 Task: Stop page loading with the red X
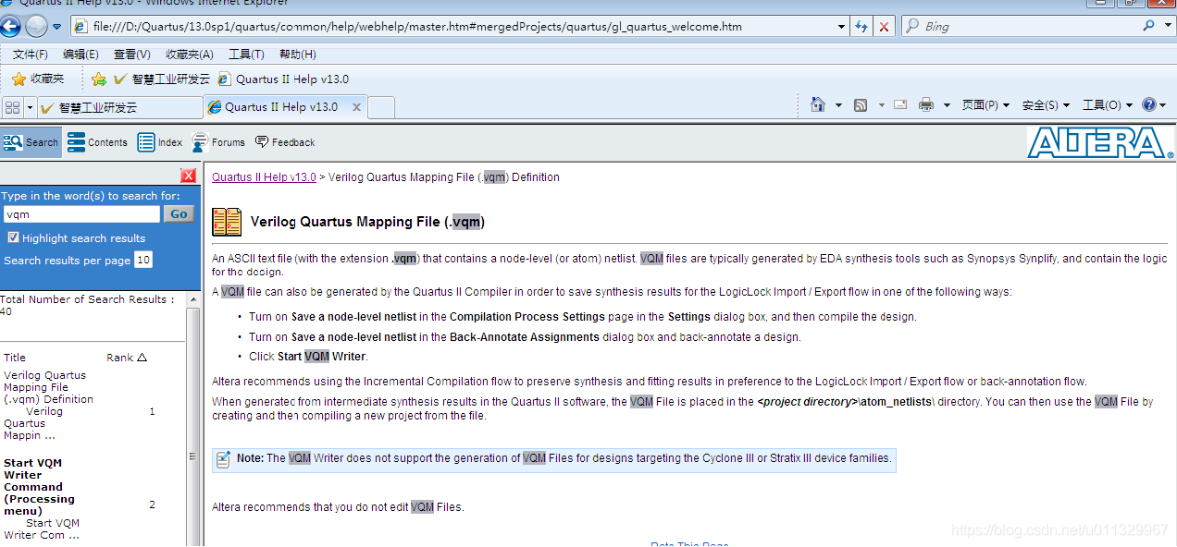tap(884, 27)
